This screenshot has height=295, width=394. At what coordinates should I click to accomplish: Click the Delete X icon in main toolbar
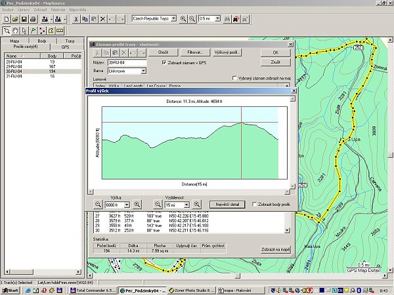(x=102, y=19)
